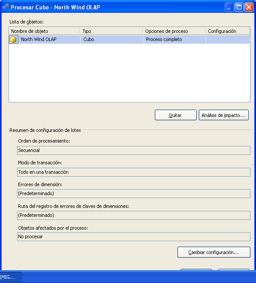Click the No procesar affected objects field

(x=134, y=236)
